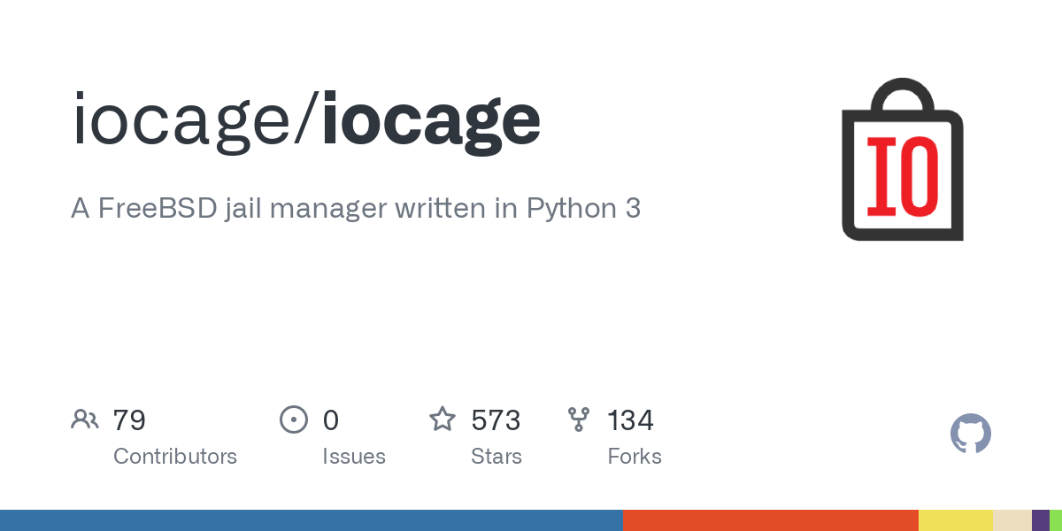Select the repository description text
The width and height of the screenshot is (1062, 531).
point(356,209)
